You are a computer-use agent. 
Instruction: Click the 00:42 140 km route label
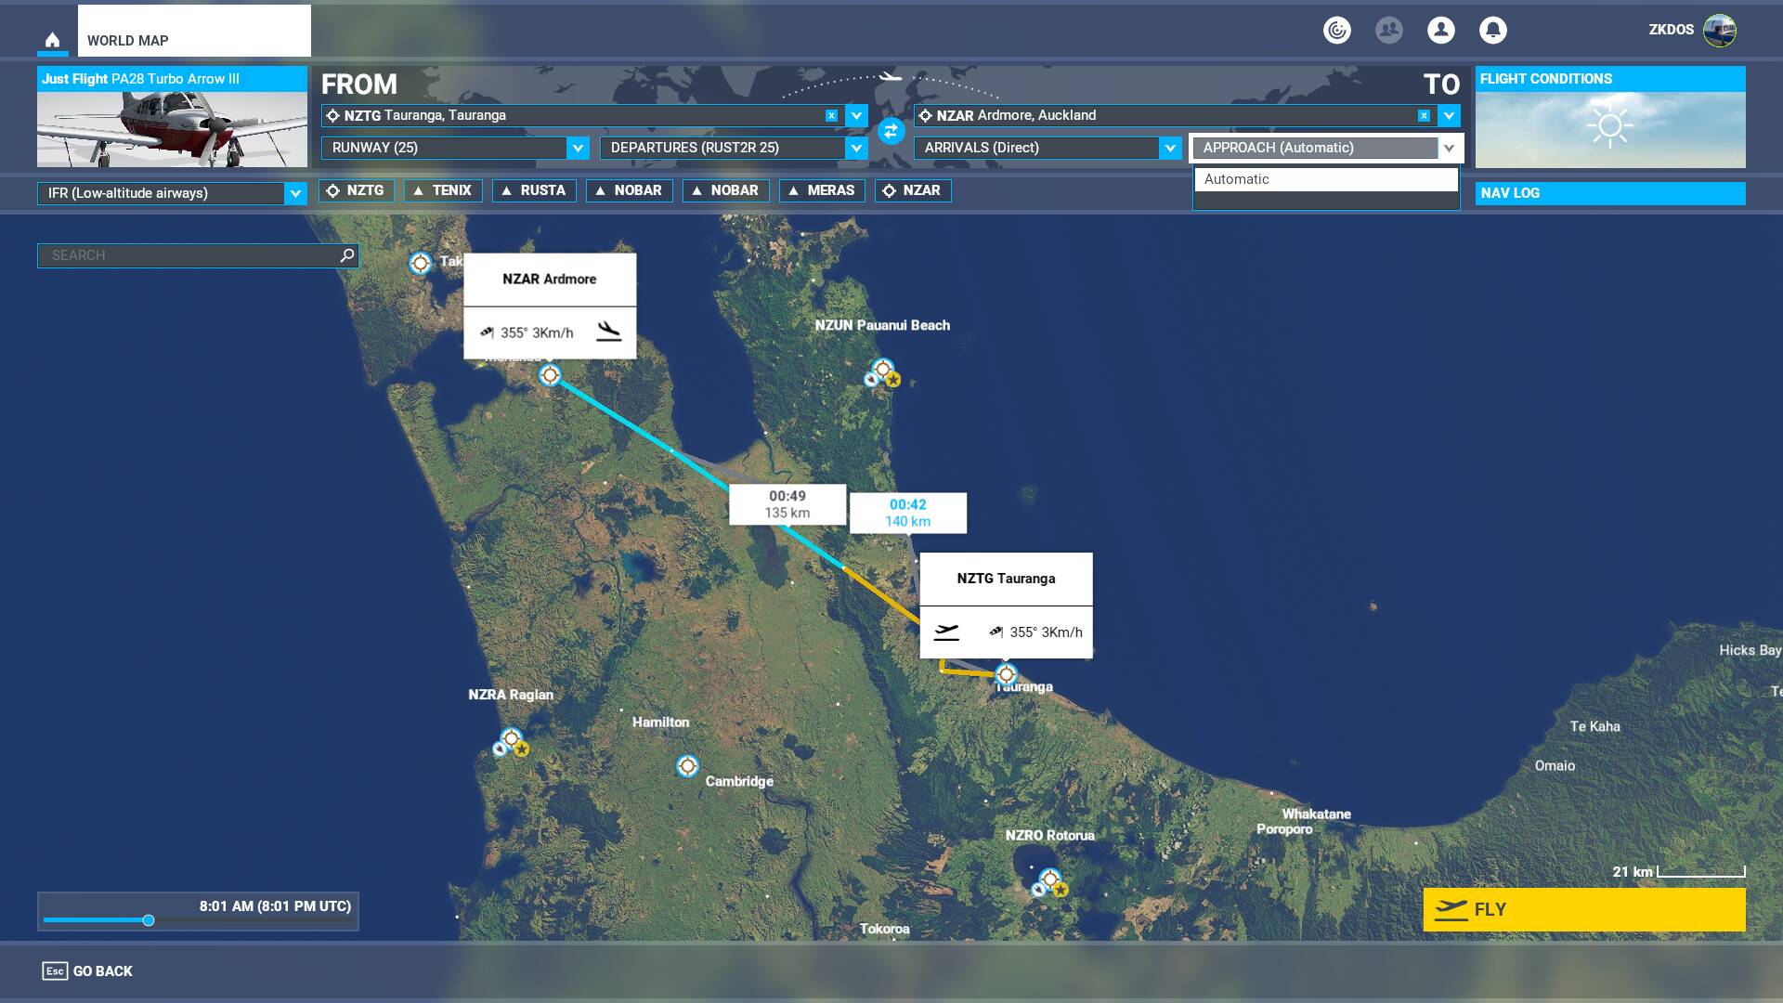point(908,513)
